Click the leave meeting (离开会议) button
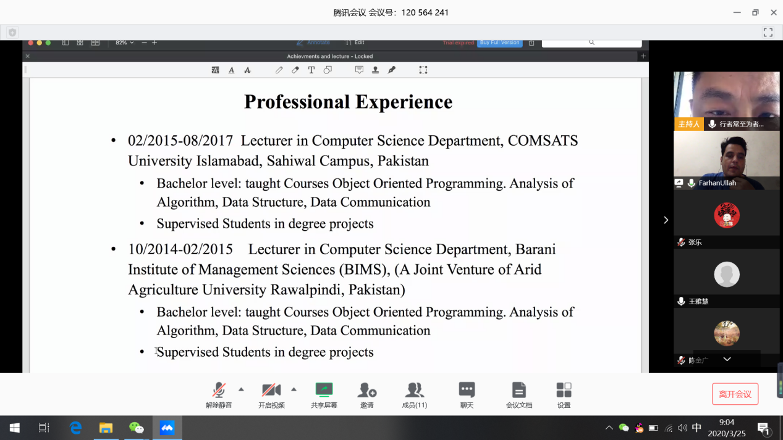Viewport: 783px width, 440px height. point(735,394)
